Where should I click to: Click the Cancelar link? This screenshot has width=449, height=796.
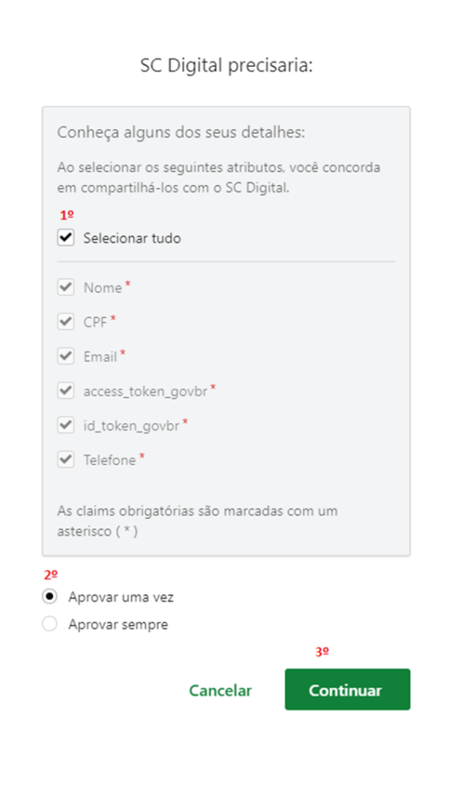pos(220,690)
